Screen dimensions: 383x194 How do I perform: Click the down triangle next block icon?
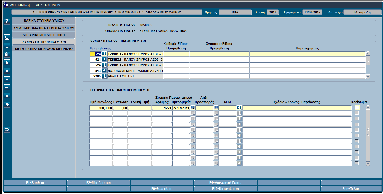click(7, 88)
